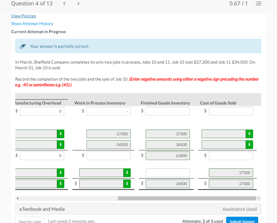Click left arrow of horizontal scrollbar

(x=18, y=198)
